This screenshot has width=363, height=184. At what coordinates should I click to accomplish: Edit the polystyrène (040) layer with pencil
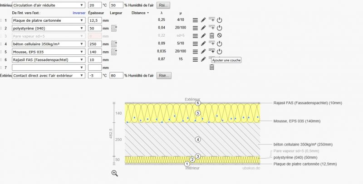(x=203, y=28)
